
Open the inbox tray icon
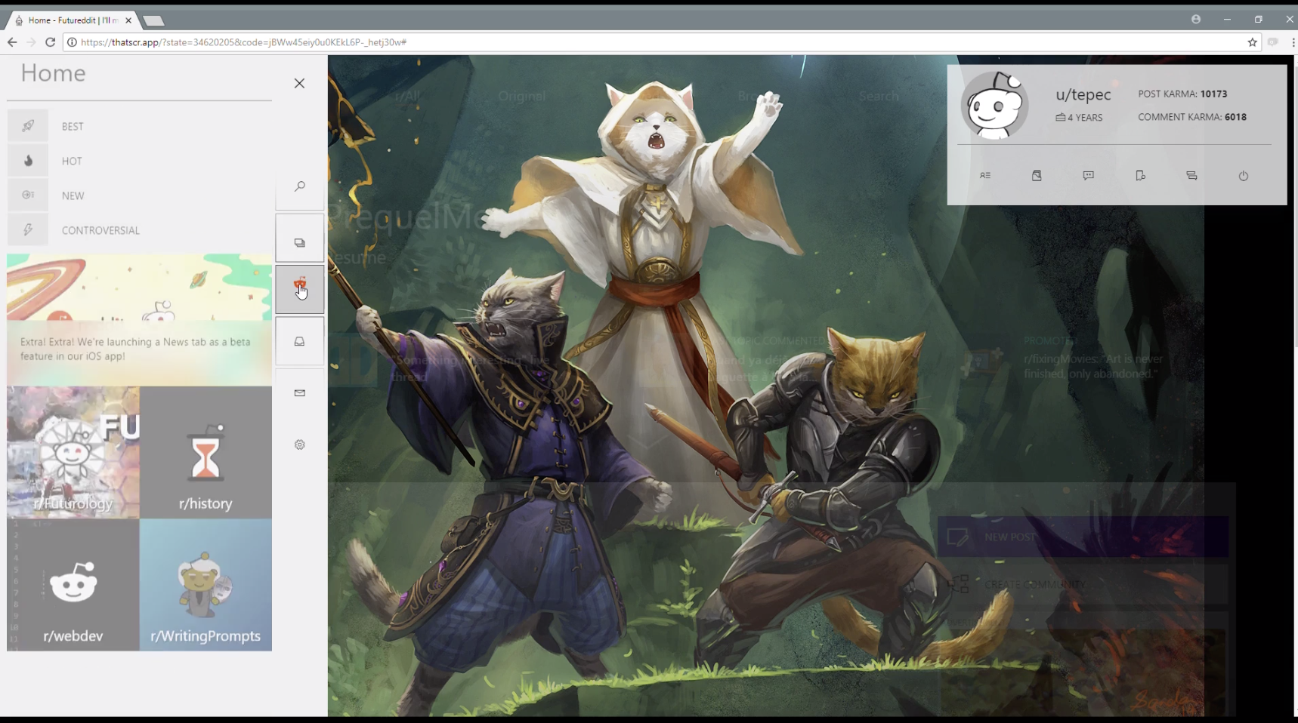tap(300, 341)
